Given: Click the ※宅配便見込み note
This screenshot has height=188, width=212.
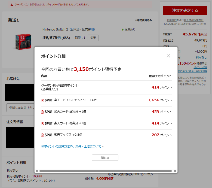Looking at the screenshot, I should (143, 20).
